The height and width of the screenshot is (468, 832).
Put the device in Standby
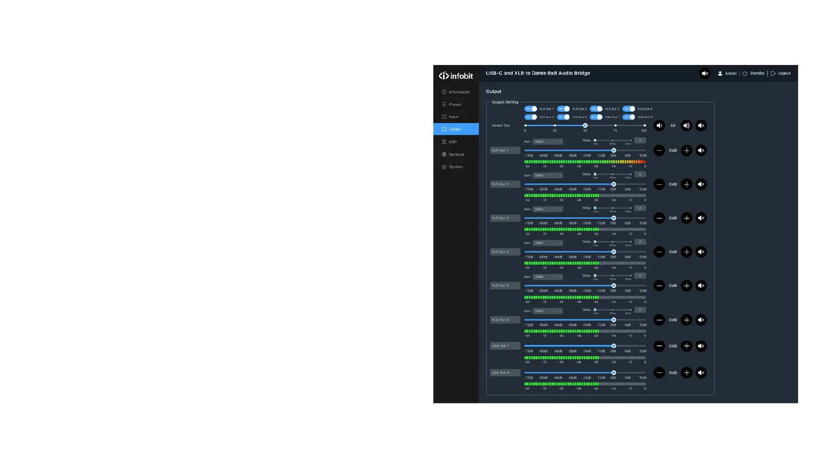click(x=754, y=73)
